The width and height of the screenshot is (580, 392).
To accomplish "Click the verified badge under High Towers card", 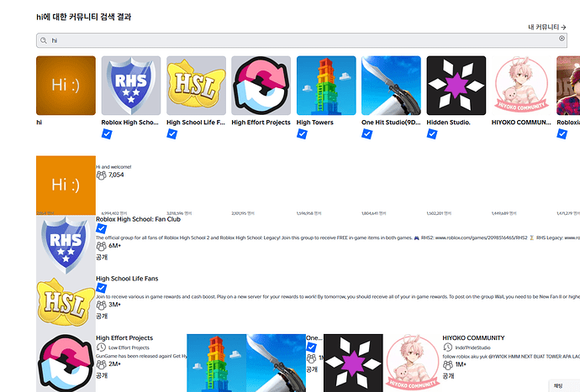I will tap(302, 134).
